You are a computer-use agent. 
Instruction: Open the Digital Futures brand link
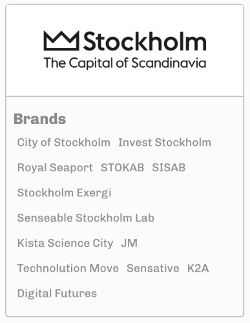pyautogui.click(x=57, y=293)
